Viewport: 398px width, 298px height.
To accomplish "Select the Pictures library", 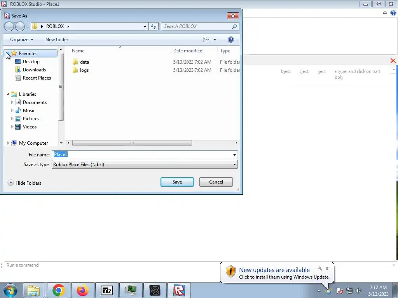I will [27, 119].
